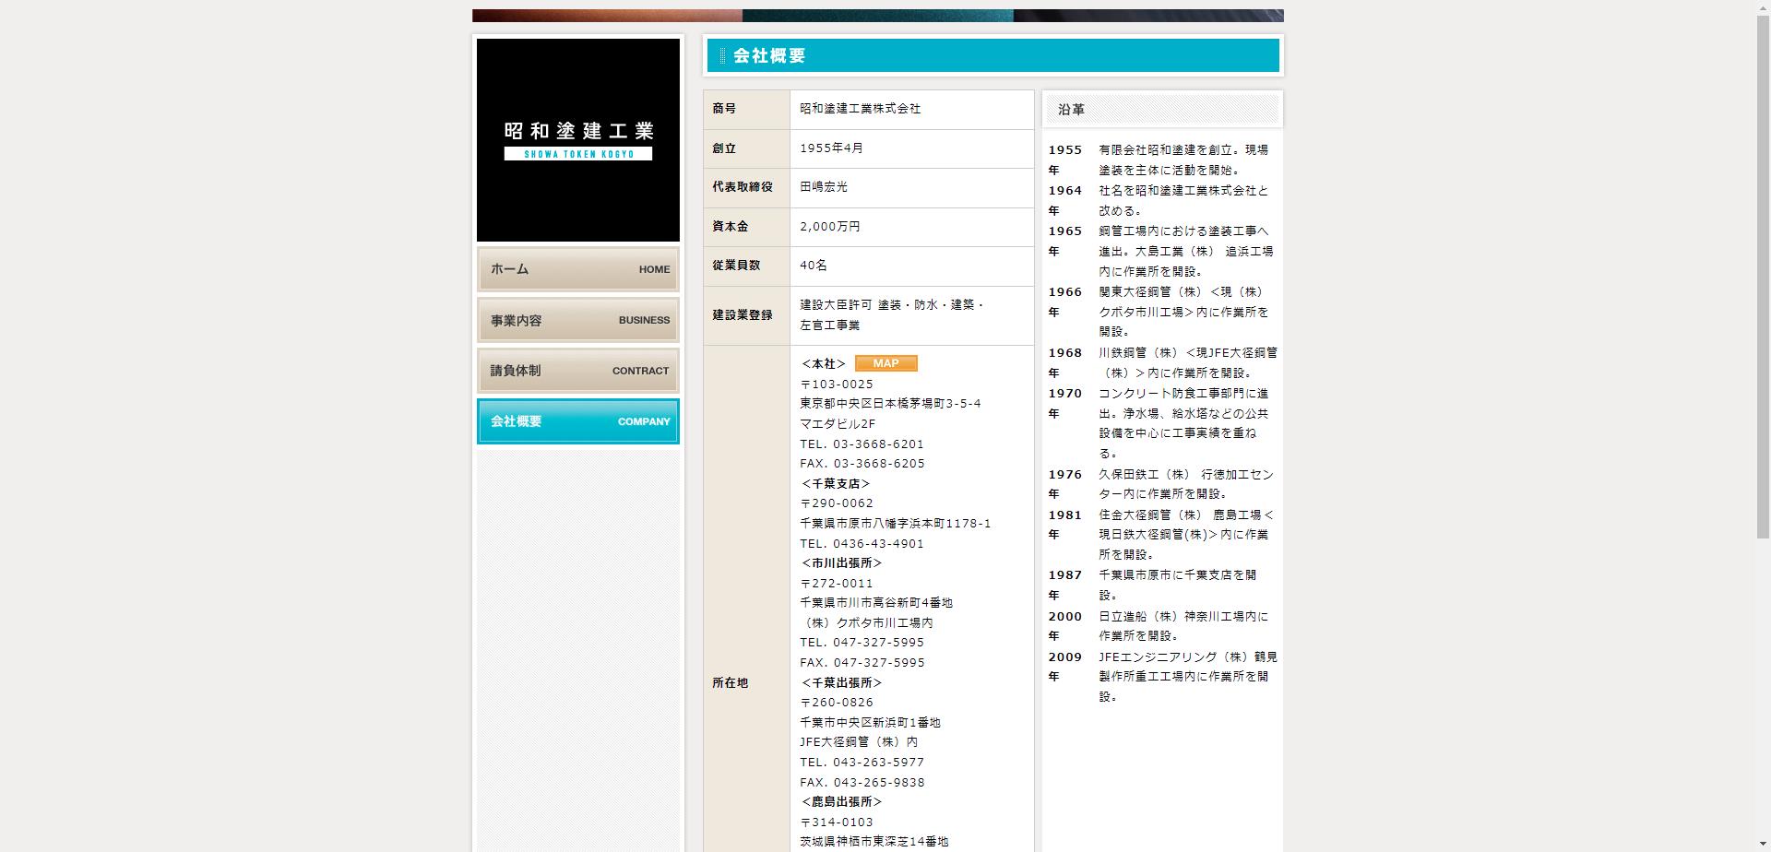Select the company name 昭和塗建工業株式会社
This screenshot has width=1771, height=852.
[x=860, y=108]
